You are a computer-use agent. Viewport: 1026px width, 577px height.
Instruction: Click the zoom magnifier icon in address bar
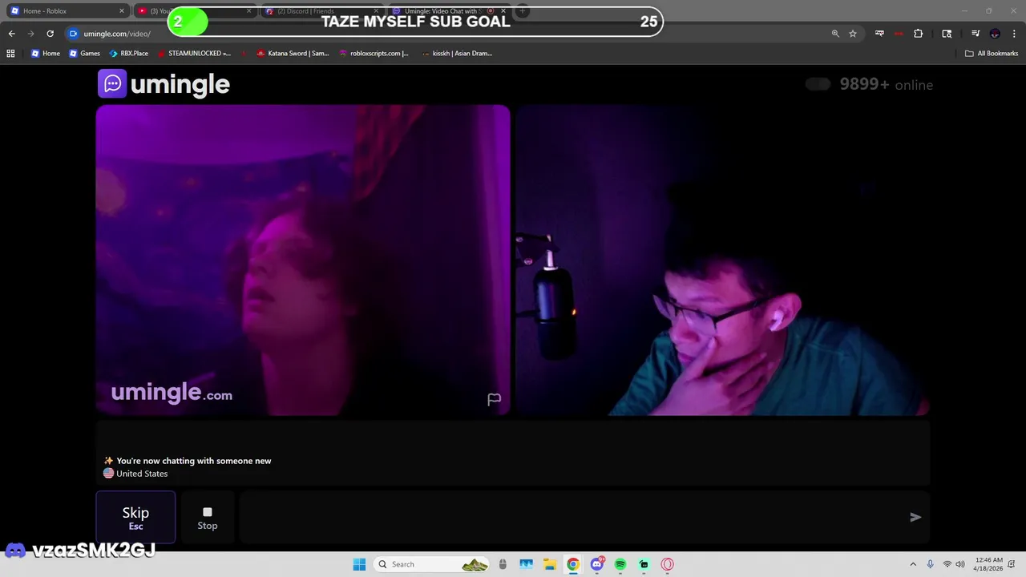click(835, 34)
